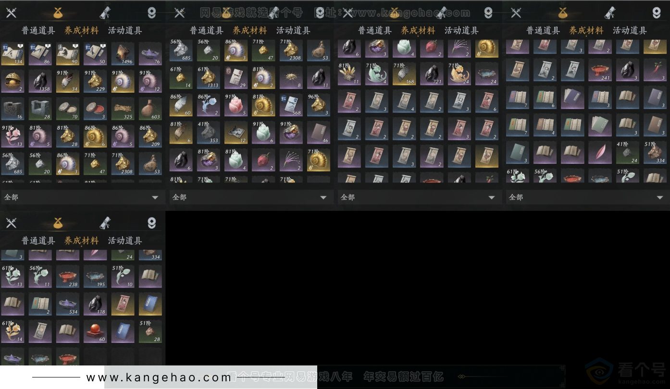Viewport: 670px width, 389px height.
Task: Select the blue letter item with count 568
Action: [291, 106]
